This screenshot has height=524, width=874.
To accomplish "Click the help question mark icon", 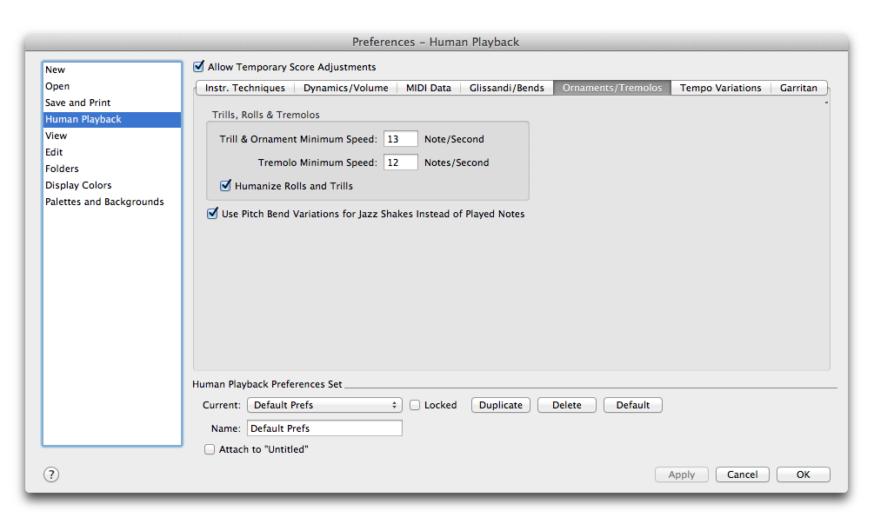I will pyautogui.click(x=51, y=474).
